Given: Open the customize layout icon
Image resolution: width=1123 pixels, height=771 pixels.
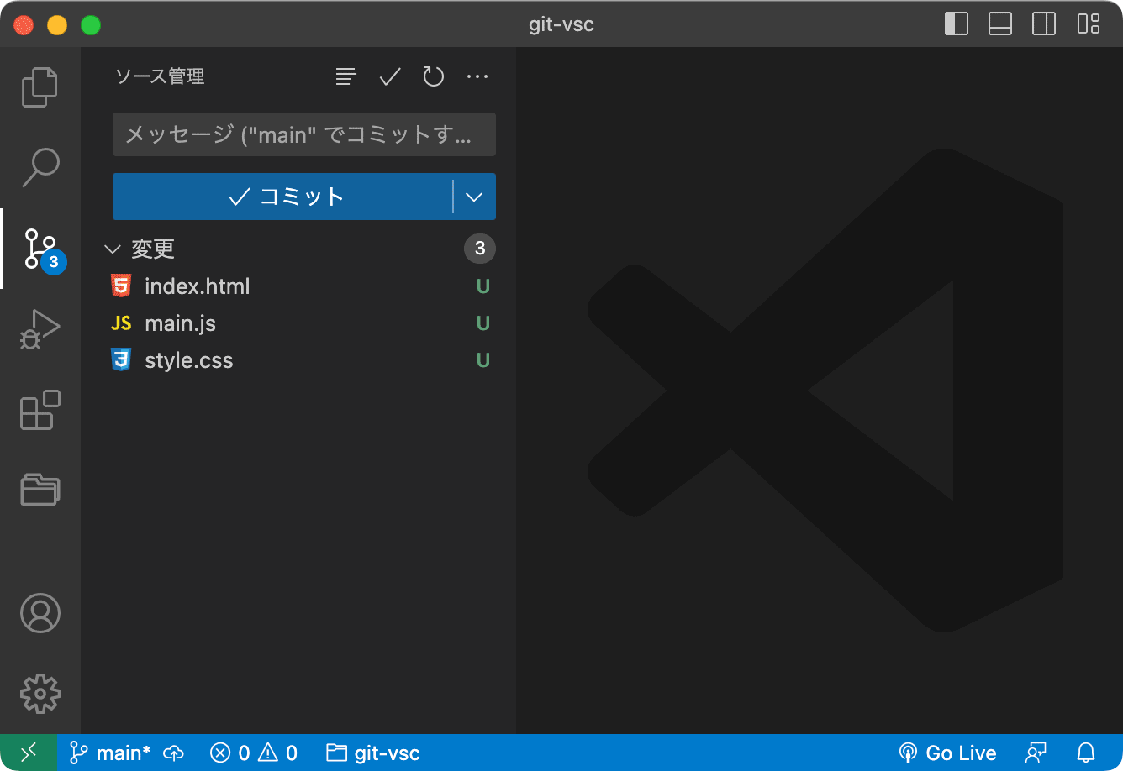Looking at the screenshot, I should pyautogui.click(x=1089, y=24).
